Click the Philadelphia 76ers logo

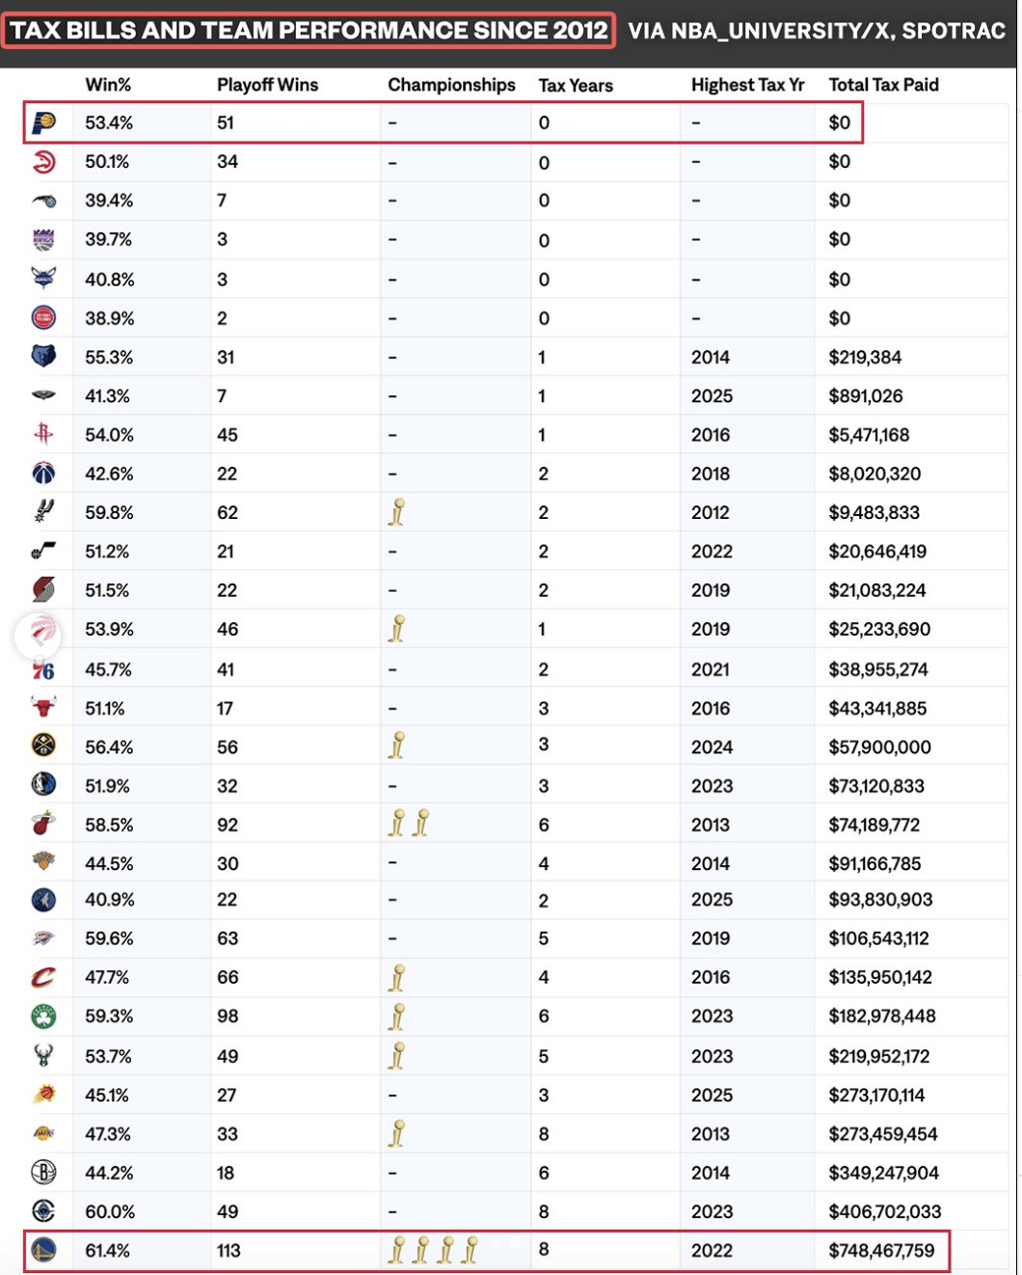pos(44,669)
